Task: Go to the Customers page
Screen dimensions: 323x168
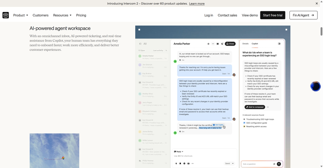Action: (40, 15)
